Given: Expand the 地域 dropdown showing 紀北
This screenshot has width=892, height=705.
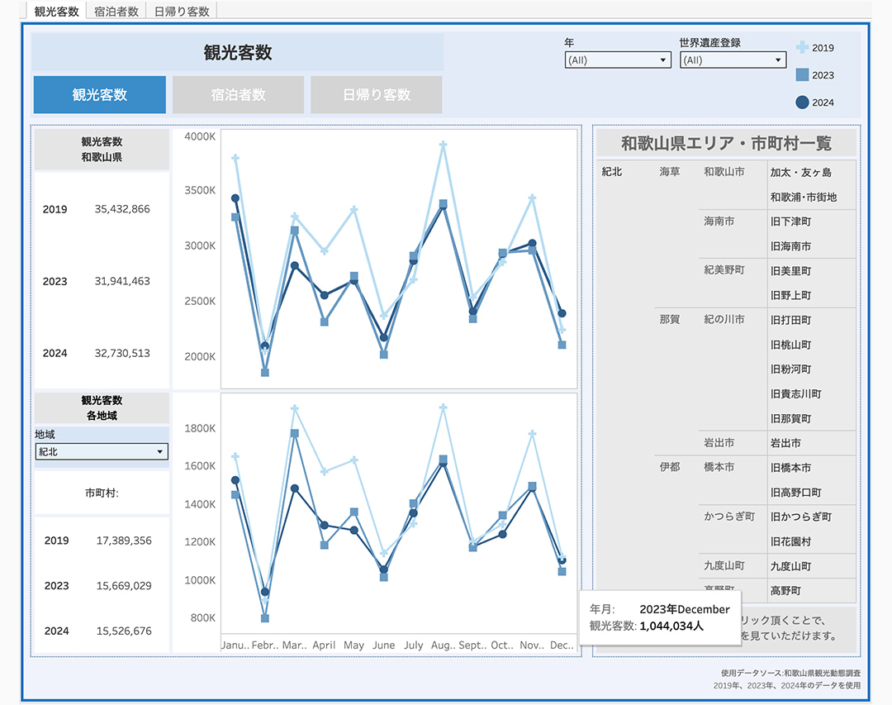Looking at the screenshot, I should [102, 452].
